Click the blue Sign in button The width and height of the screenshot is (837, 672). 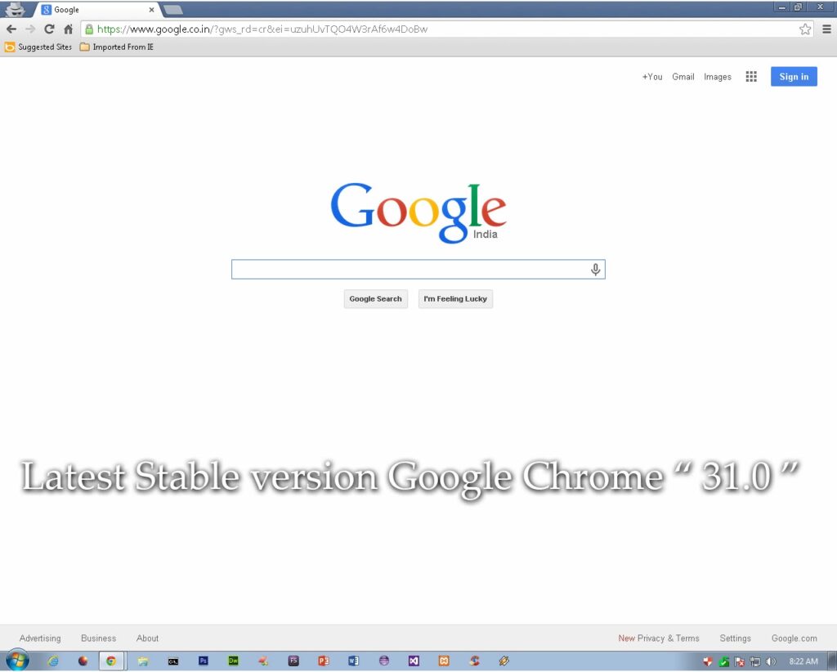point(794,76)
